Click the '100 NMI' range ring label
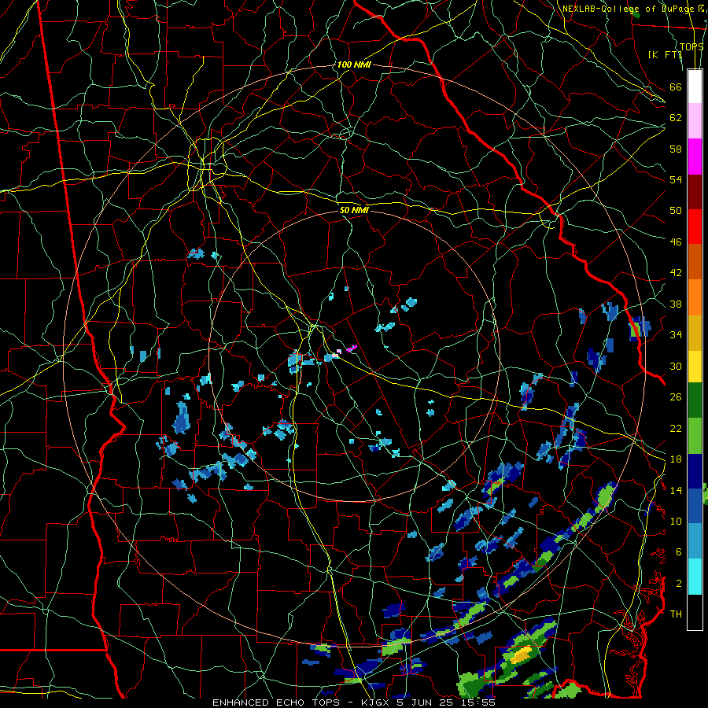The height and width of the screenshot is (708, 708). tap(354, 65)
